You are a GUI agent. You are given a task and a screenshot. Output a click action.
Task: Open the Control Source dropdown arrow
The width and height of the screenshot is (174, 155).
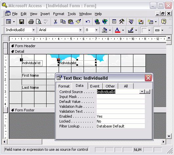tap(142, 92)
